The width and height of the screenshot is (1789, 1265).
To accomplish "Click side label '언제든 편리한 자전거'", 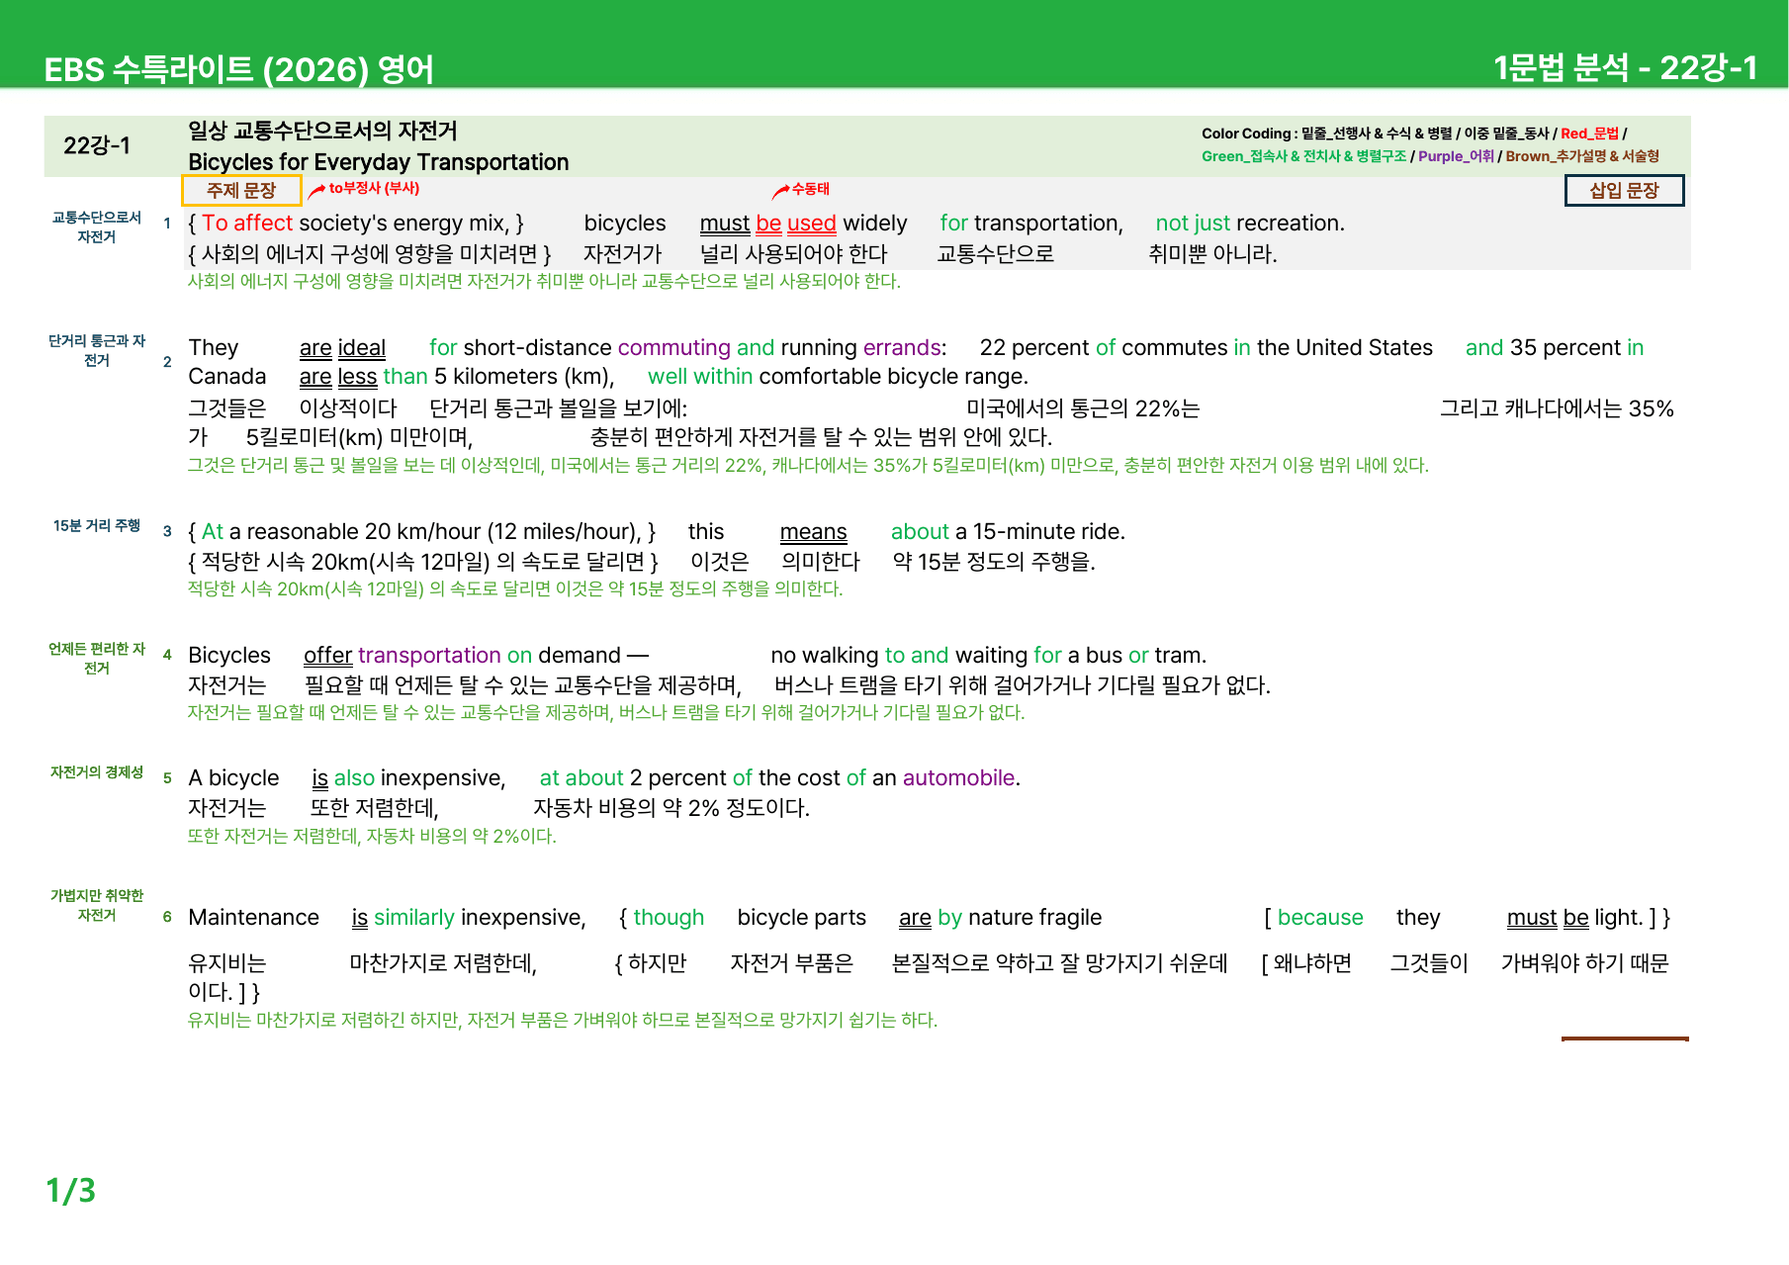I will click(x=97, y=659).
